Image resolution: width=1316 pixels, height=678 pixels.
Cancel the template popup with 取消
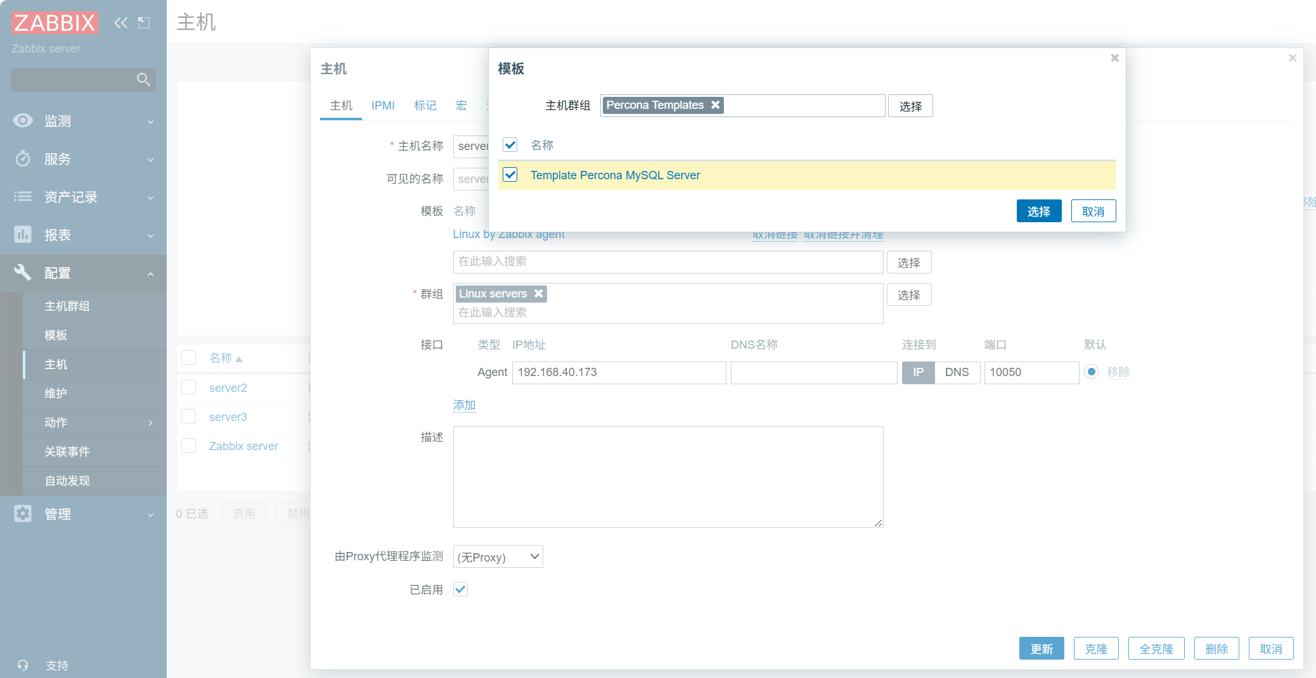pyautogui.click(x=1093, y=211)
